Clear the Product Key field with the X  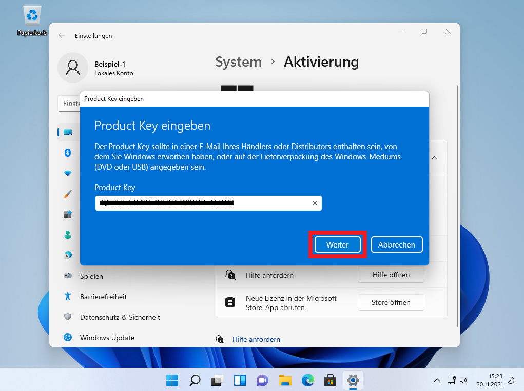coord(315,203)
